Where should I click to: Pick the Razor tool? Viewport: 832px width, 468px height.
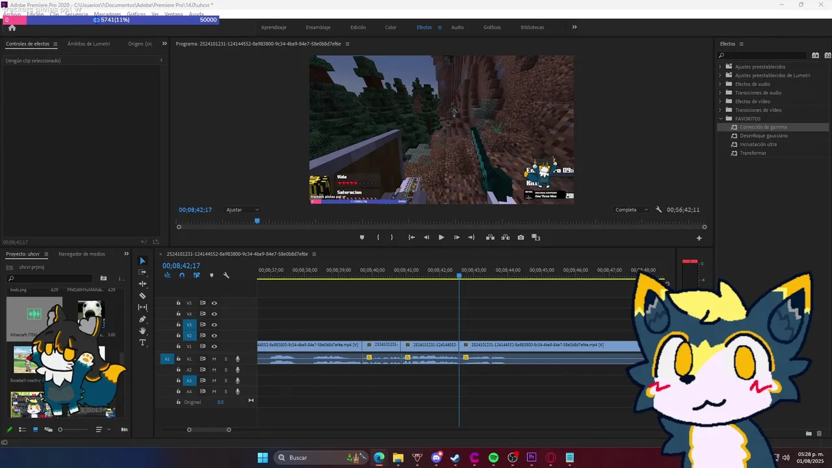coord(143,296)
